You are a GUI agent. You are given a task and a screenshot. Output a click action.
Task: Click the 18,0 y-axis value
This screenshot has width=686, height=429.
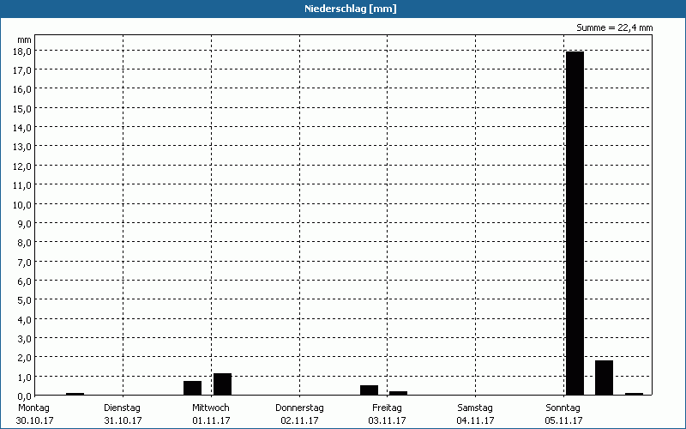click(22, 51)
